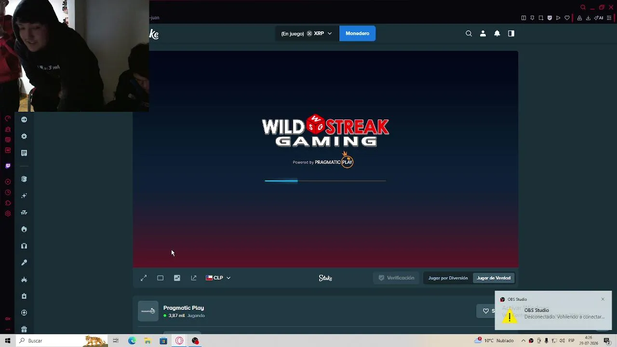The height and width of the screenshot is (347, 617).
Task: Open Opera ad blocker shield
Action: click(550, 18)
